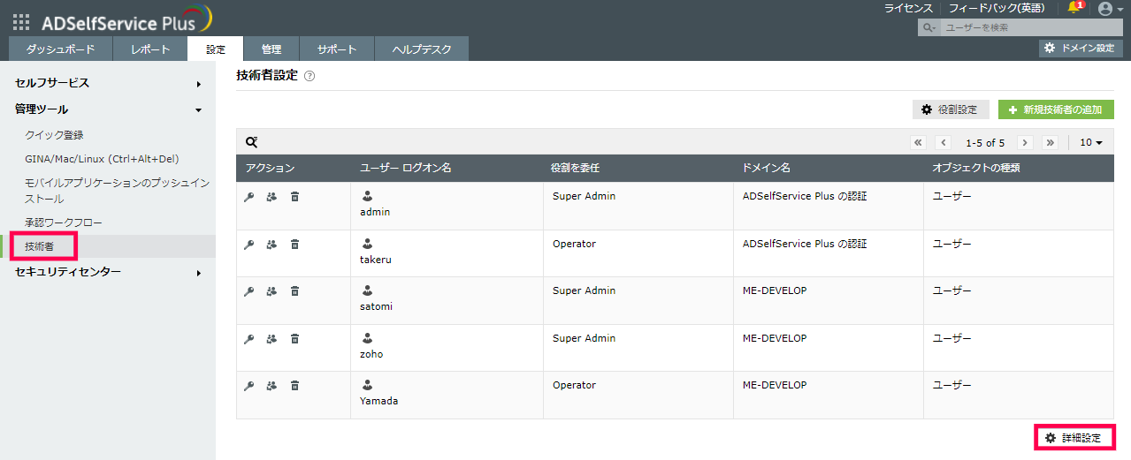Click the help question mark beside 技術者設定

pyautogui.click(x=309, y=77)
